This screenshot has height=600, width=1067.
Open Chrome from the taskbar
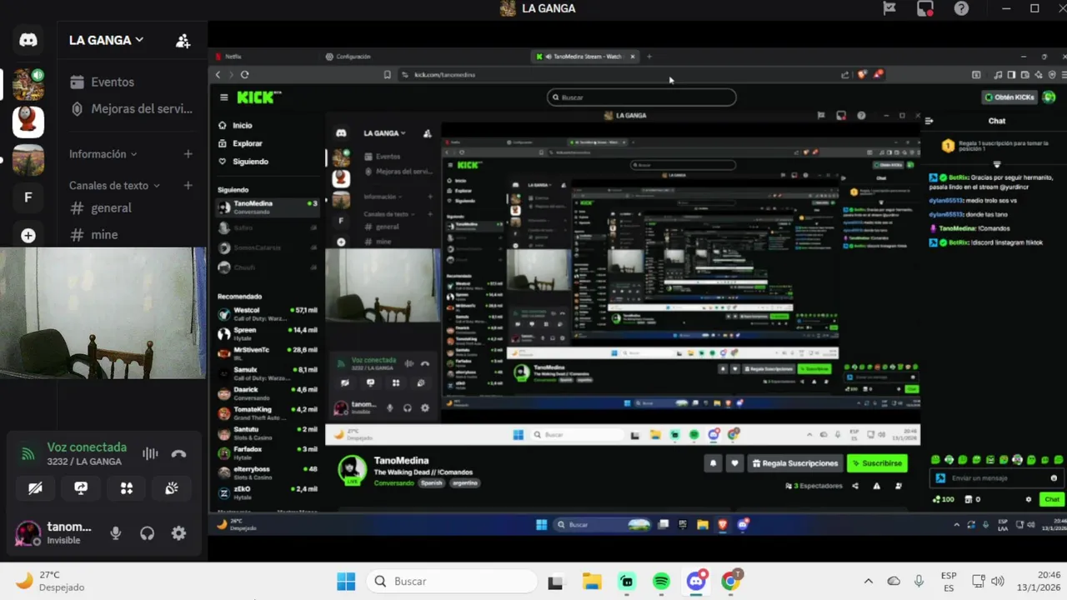pyautogui.click(x=731, y=581)
